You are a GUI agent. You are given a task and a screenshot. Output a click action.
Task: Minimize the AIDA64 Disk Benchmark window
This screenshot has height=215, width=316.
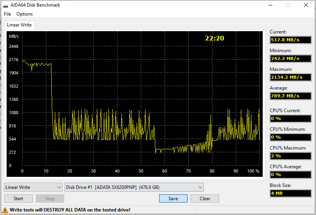point(270,5)
